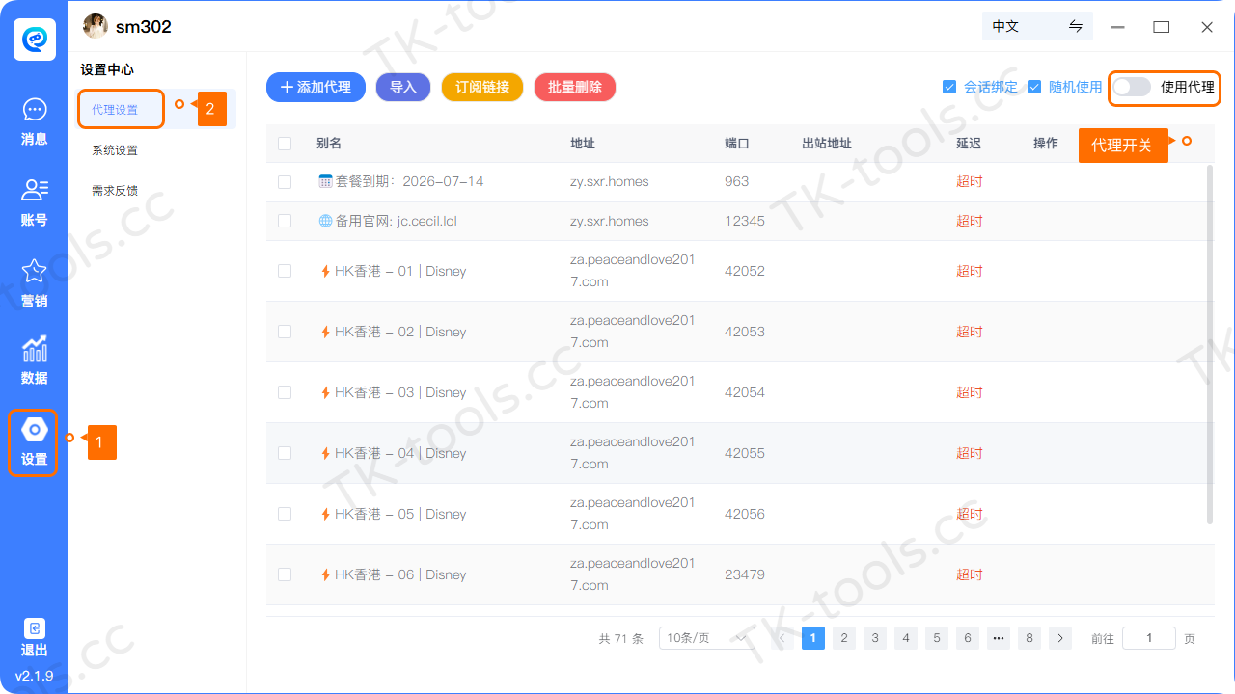Viewport: 1235px width, 694px height.
Task: Click the 导入 import button
Action: (x=403, y=87)
